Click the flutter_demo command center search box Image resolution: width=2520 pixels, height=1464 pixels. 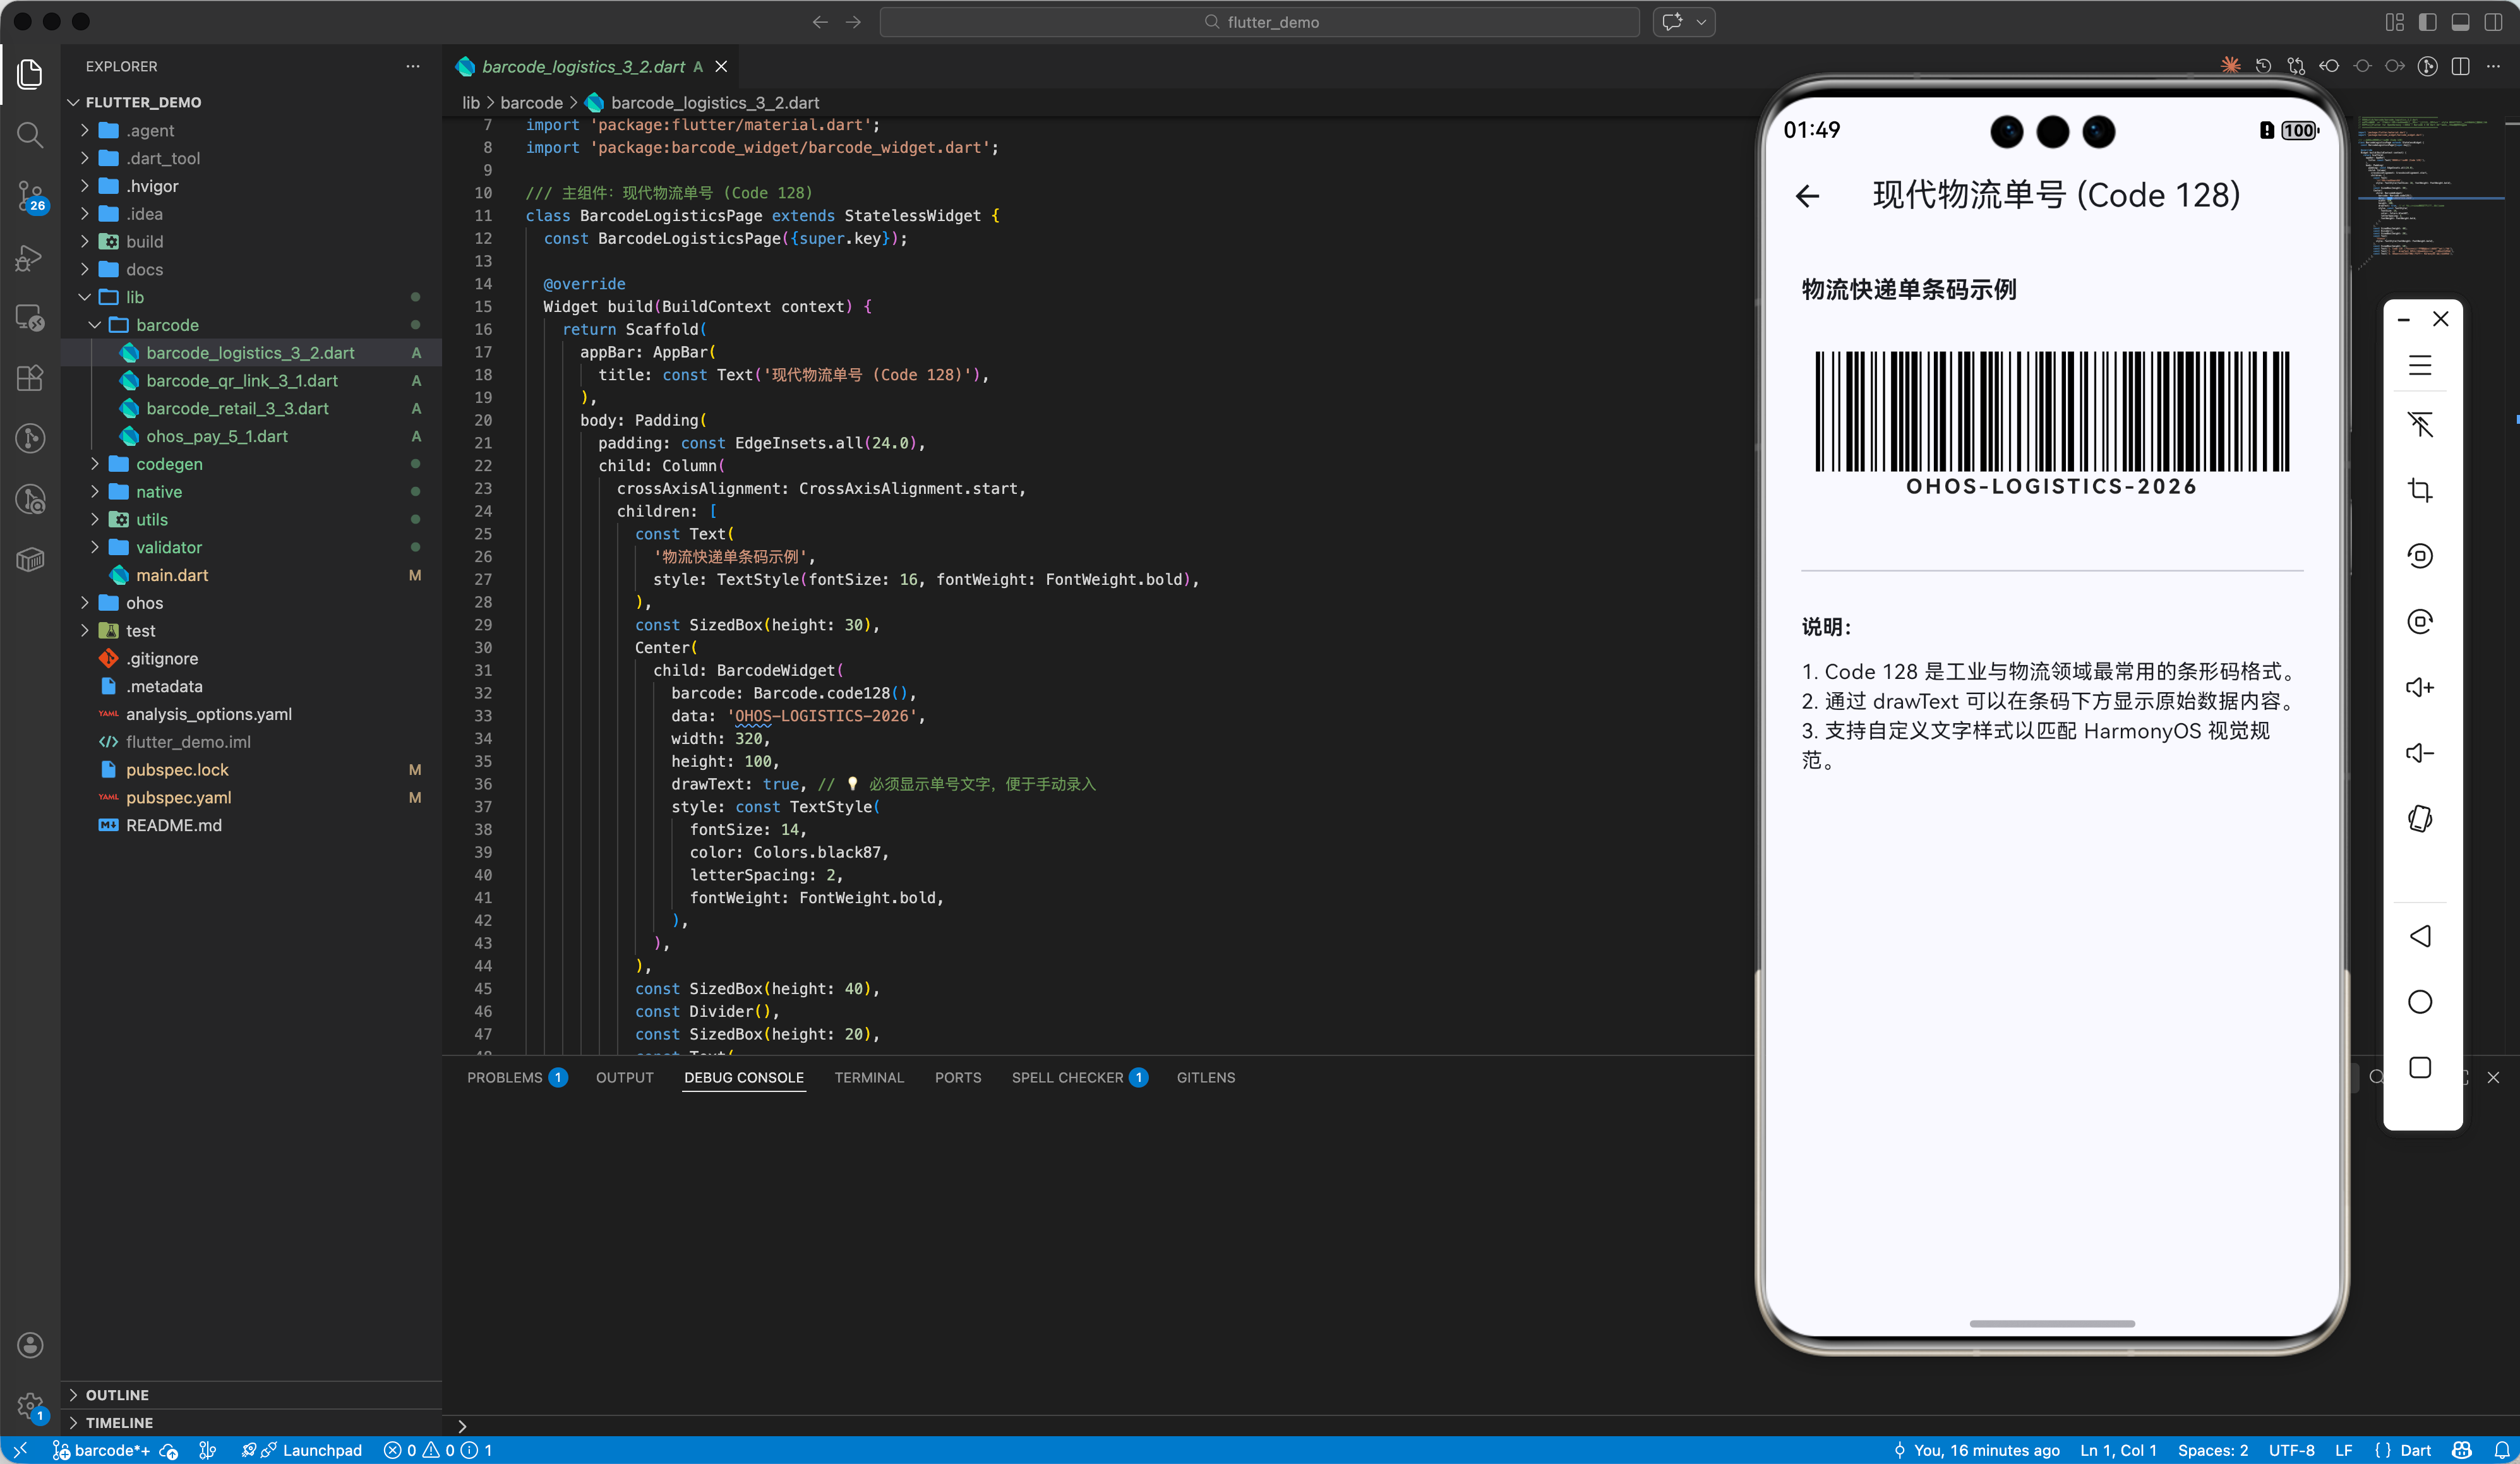pyautogui.click(x=1260, y=22)
